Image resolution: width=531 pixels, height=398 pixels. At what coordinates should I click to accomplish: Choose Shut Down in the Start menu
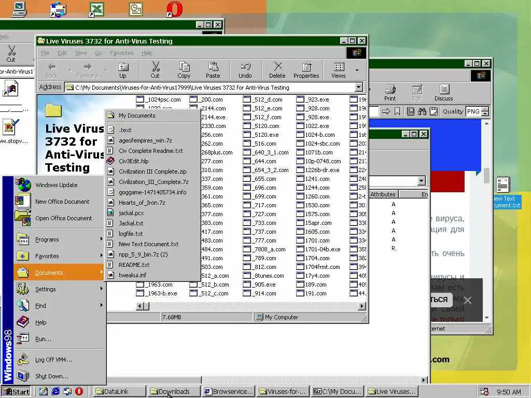pos(51,376)
